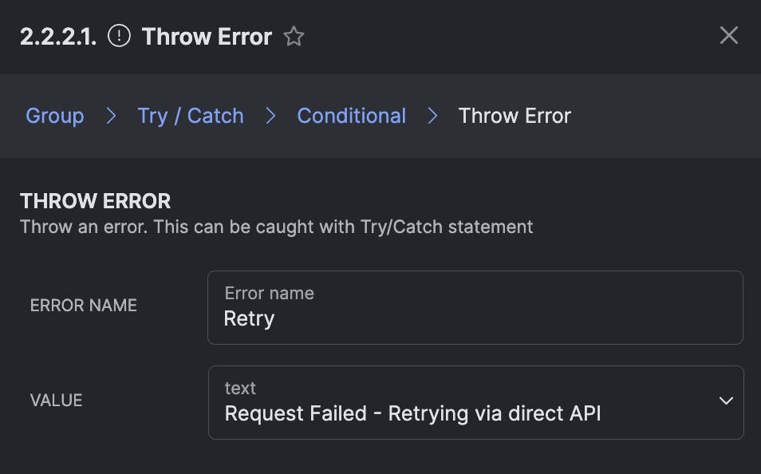Click the step number 2.2.2.1. label

click(x=58, y=37)
